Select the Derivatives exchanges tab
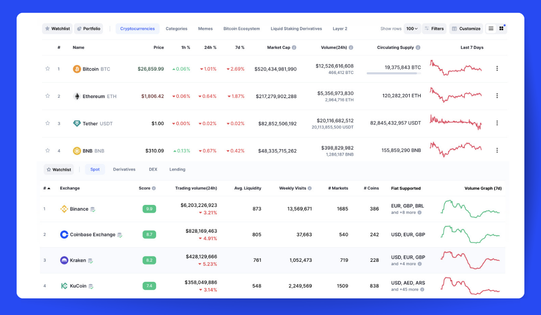Screen dimensions: 541x315 [124, 170]
